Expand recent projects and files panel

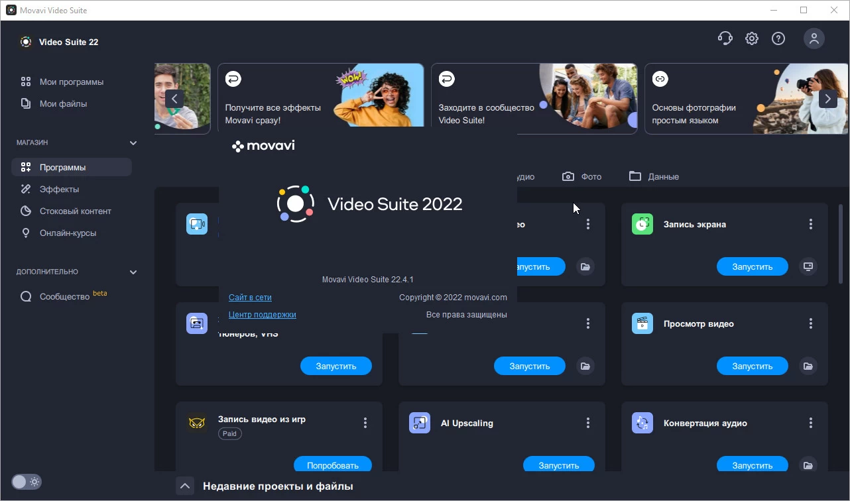tap(185, 486)
